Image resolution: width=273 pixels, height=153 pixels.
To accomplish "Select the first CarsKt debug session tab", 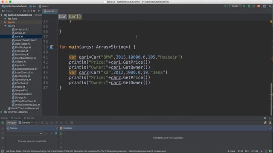I will point(16,118).
